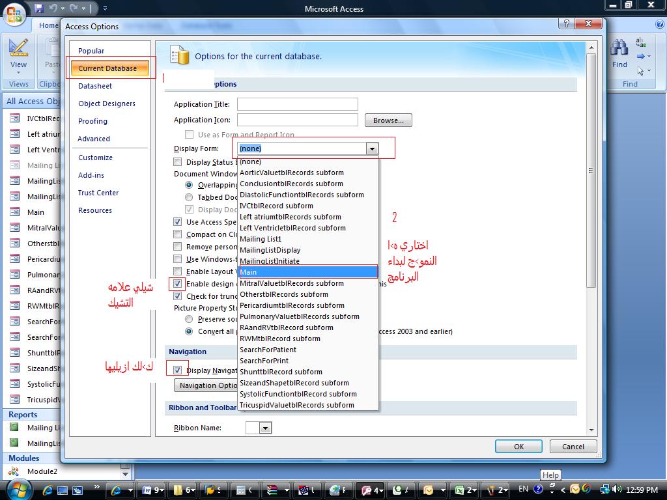Screen dimensions: 667x500
Task: Click the options panel vertical scrollbar thumb
Action: [x=591, y=170]
